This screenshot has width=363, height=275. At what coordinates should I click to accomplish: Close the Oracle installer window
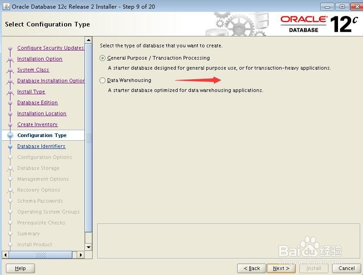point(357,7)
